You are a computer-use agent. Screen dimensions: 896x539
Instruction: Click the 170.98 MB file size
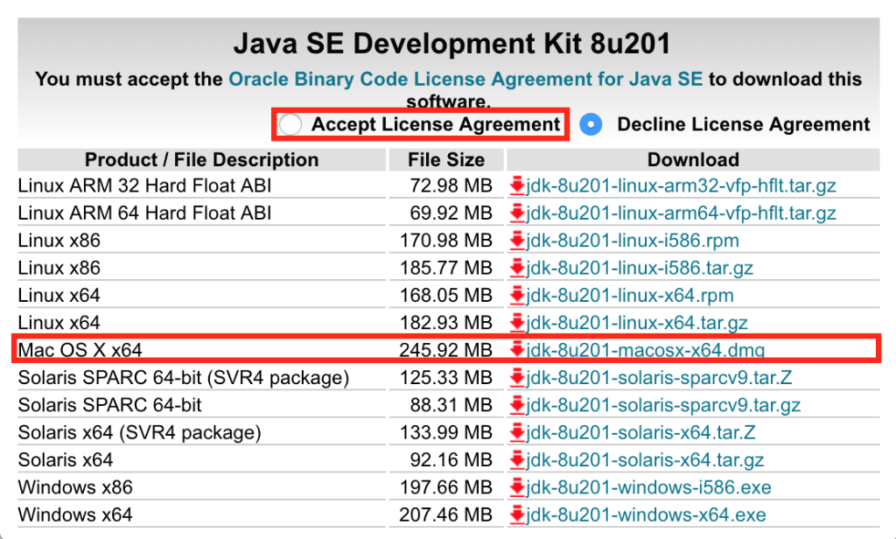click(x=445, y=241)
